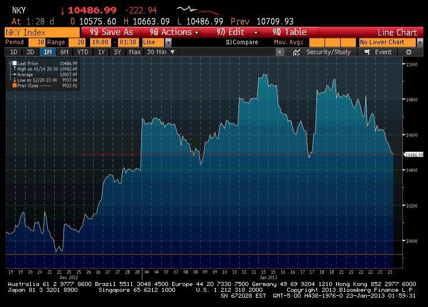Open the No Lower Chart dropdown

(x=420, y=43)
